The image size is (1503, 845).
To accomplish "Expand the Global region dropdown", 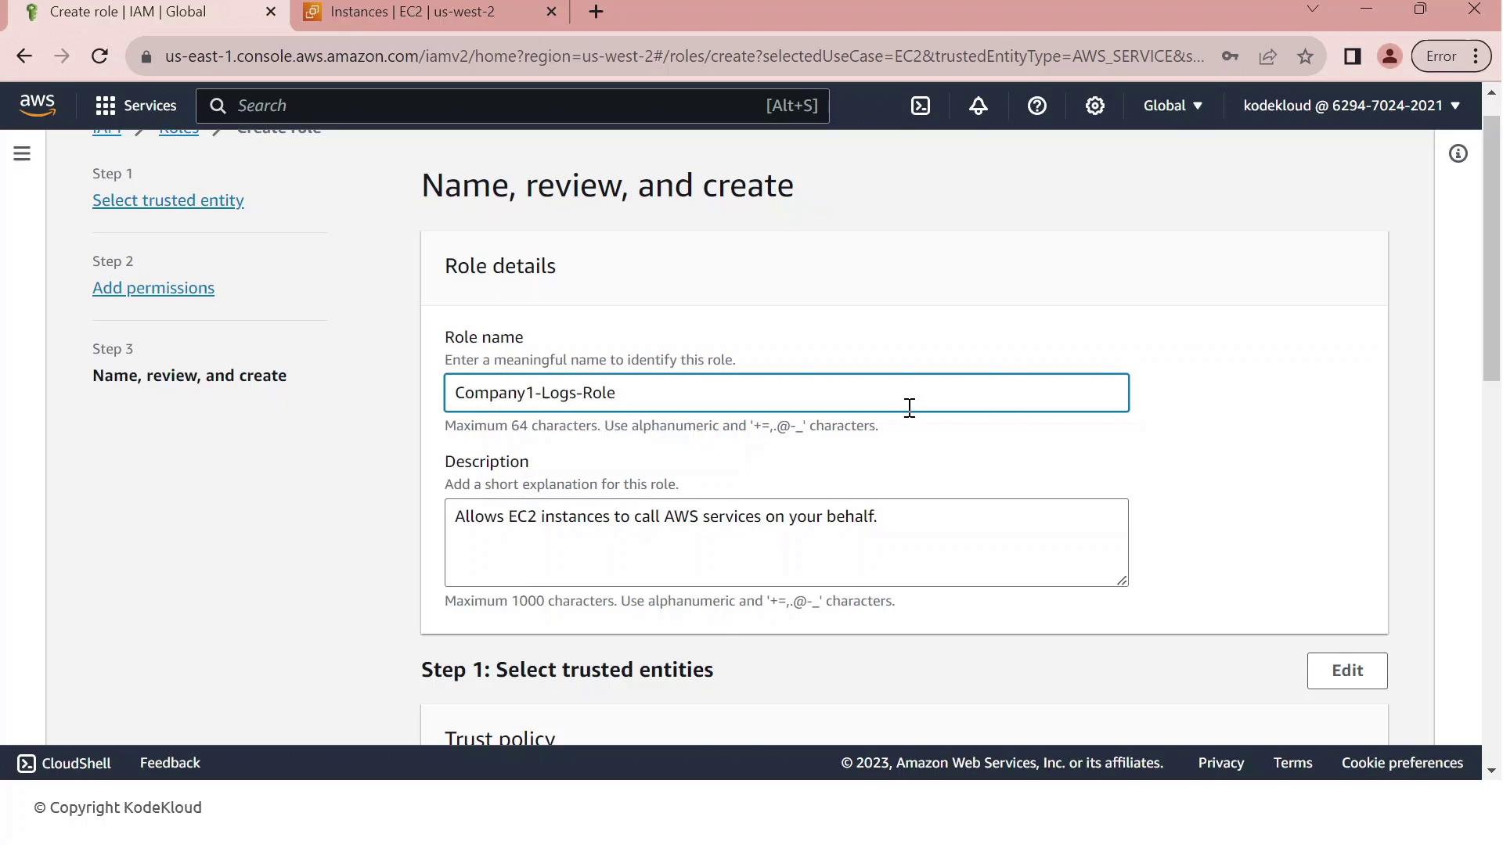I will click(1172, 106).
